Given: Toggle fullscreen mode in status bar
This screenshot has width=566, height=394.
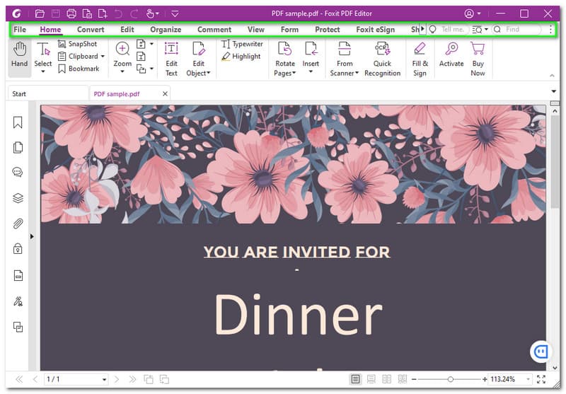Looking at the screenshot, I should [x=541, y=380].
